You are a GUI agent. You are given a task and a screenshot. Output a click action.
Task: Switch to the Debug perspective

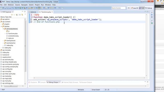click(x=149, y=8)
